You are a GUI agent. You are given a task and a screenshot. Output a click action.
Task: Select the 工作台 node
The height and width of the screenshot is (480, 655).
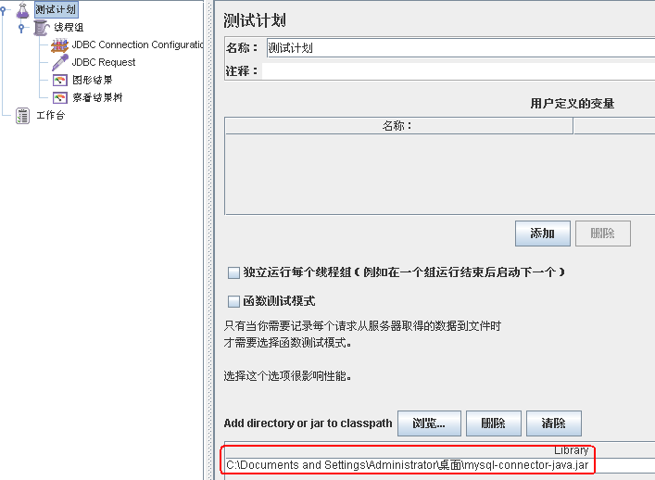coord(51,115)
